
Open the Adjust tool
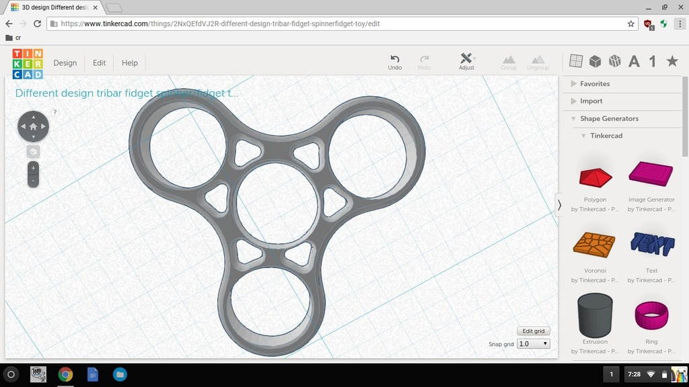467,60
